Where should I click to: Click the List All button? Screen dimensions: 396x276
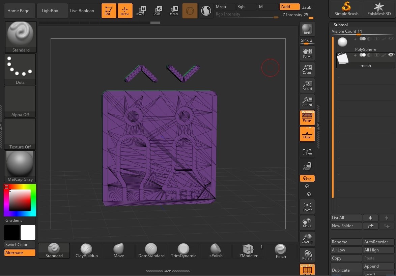(x=346, y=218)
